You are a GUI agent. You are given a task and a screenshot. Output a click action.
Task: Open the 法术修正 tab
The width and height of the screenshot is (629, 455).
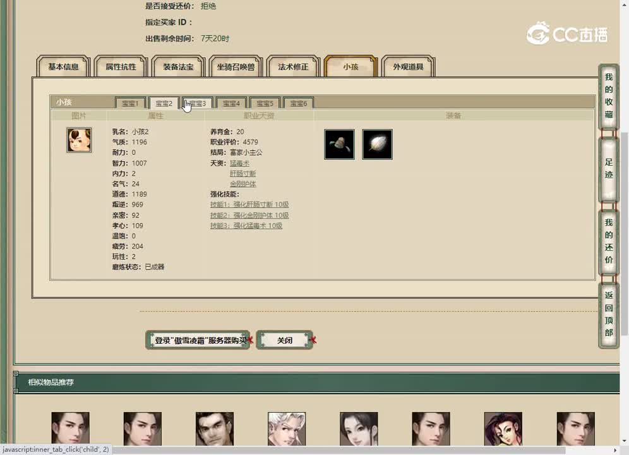293,66
